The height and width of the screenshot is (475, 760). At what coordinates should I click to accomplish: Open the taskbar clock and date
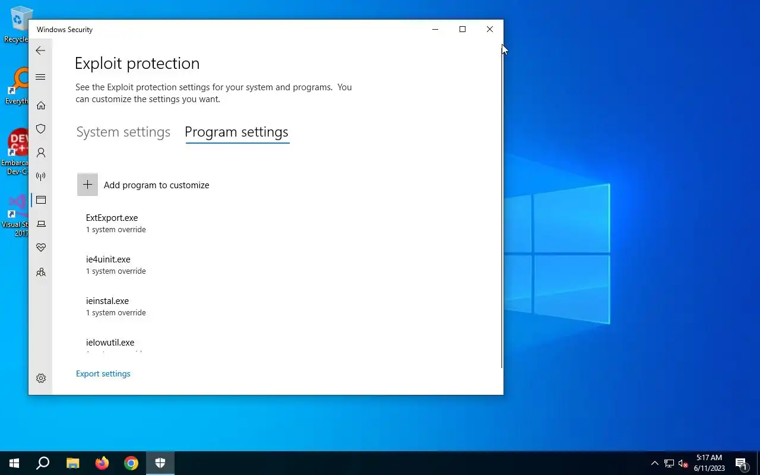(709, 463)
